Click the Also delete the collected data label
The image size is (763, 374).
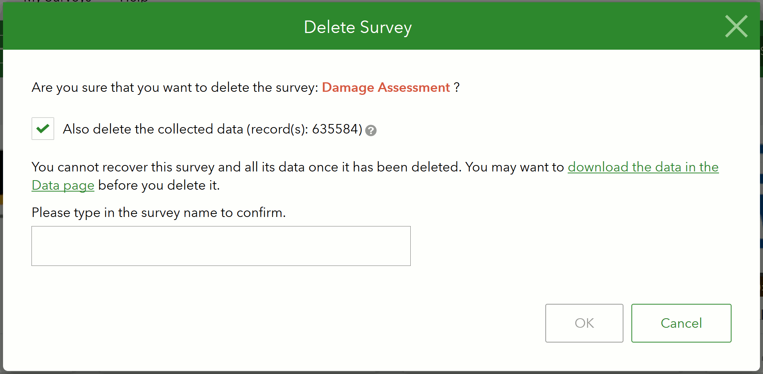213,129
